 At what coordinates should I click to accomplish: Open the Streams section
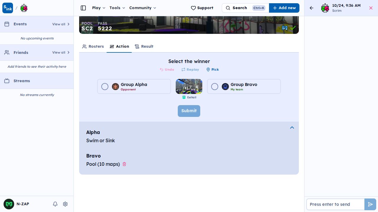click(37, 81)
